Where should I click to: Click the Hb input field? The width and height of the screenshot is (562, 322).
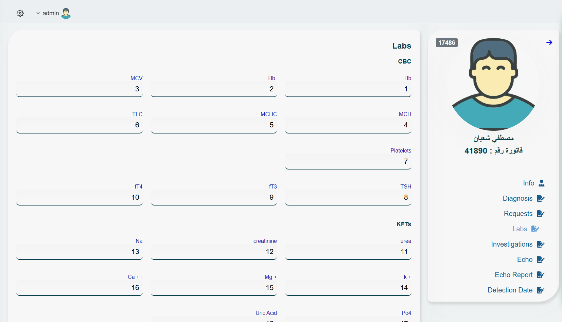tap(348, 89)
